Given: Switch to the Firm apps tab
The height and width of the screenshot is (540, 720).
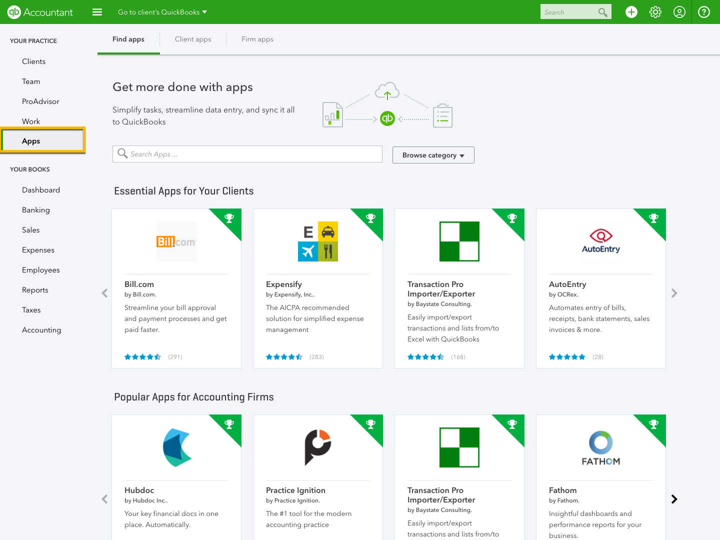Looking at the screenshot, I should point(257,39).
